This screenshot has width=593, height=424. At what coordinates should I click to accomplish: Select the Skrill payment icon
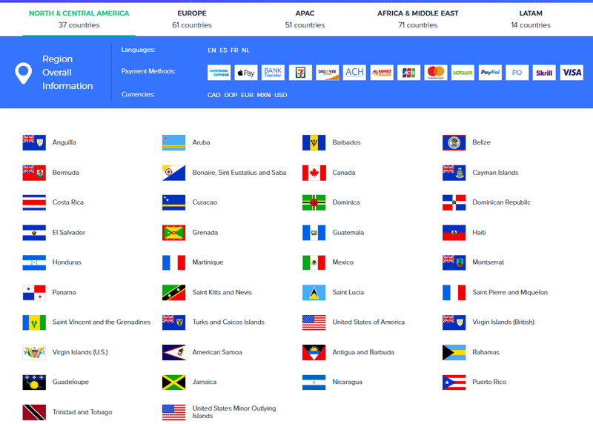tap(544, 73)
